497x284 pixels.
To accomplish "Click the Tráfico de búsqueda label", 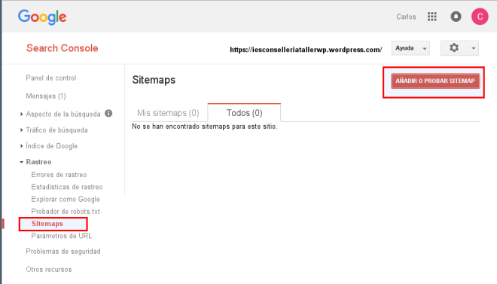I will [x=56, y=130].
